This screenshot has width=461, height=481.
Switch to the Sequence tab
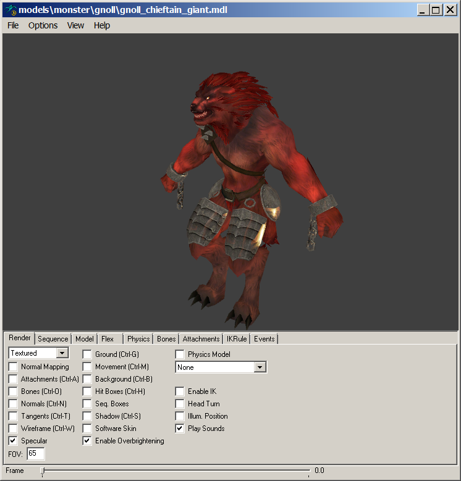[53, 339]
